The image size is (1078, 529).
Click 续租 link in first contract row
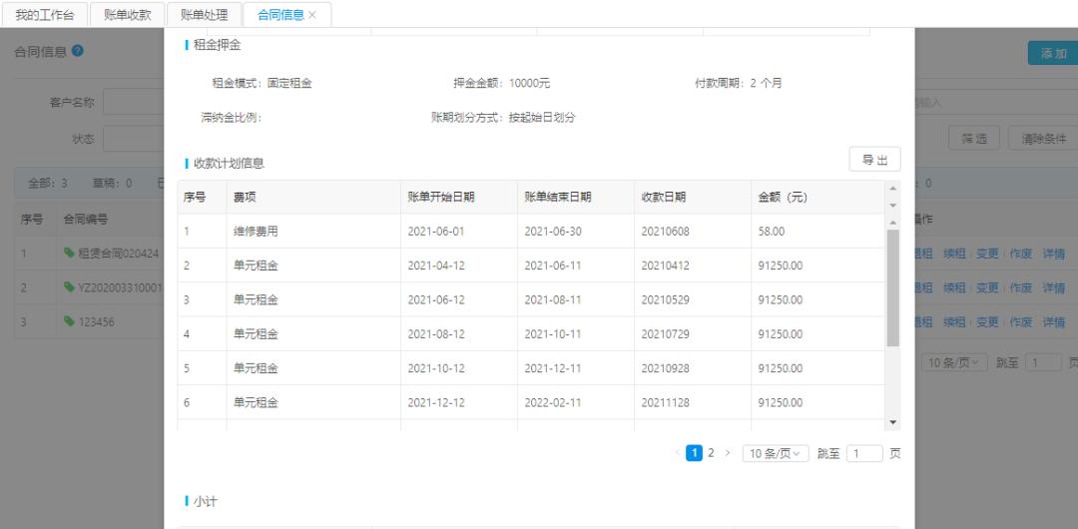coord(954,253)
